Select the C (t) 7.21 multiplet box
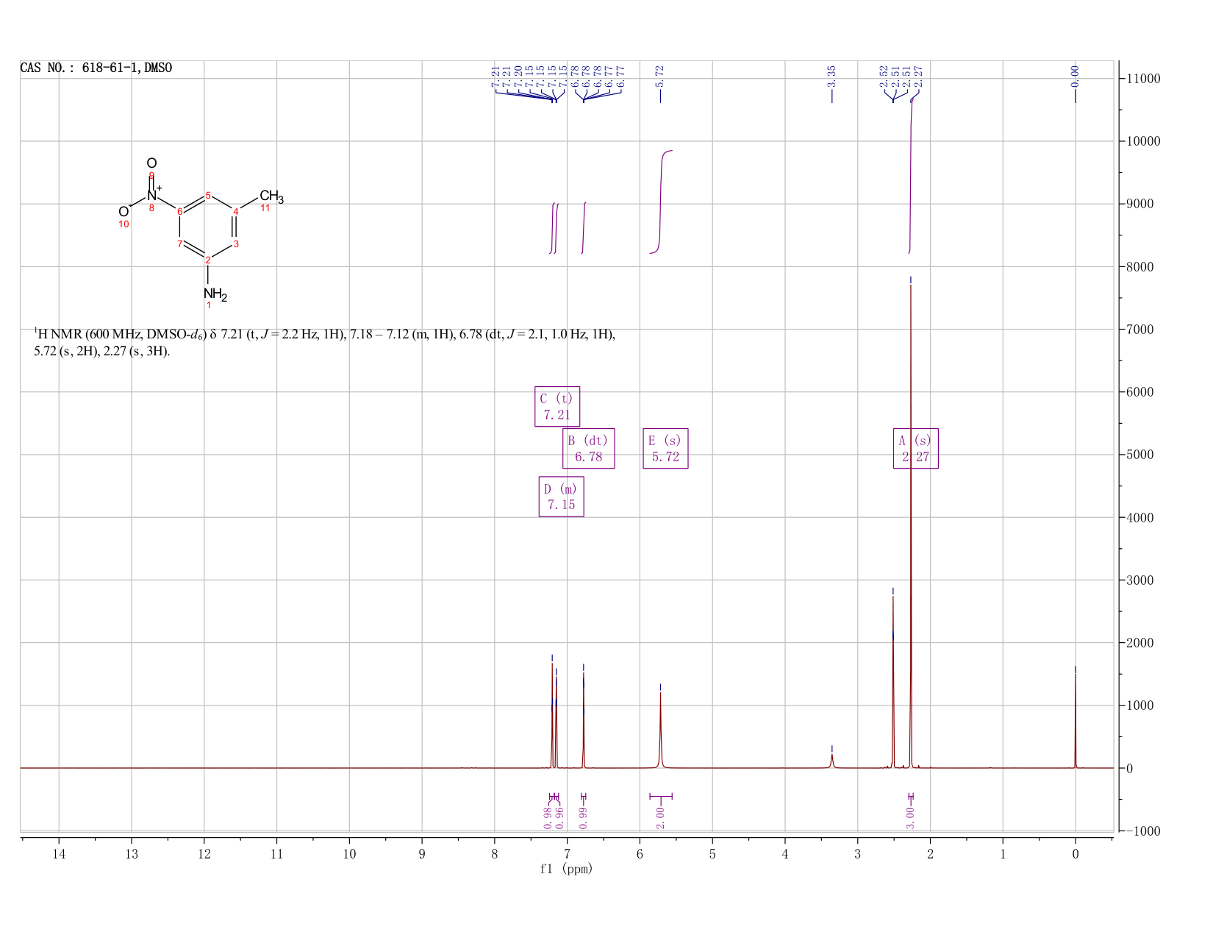1213x938 pixels. pyautogui.click(x=557, y=407)
